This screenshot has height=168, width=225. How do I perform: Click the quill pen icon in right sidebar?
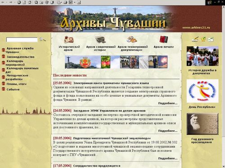tap(195, 39)
